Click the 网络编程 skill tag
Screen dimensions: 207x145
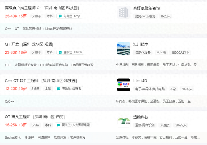(44, 138)
